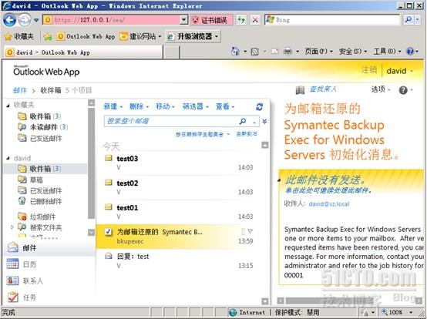Switch to the Contacts module
Viewport: 427px width, 319px height.
click(x=49, y=280)
